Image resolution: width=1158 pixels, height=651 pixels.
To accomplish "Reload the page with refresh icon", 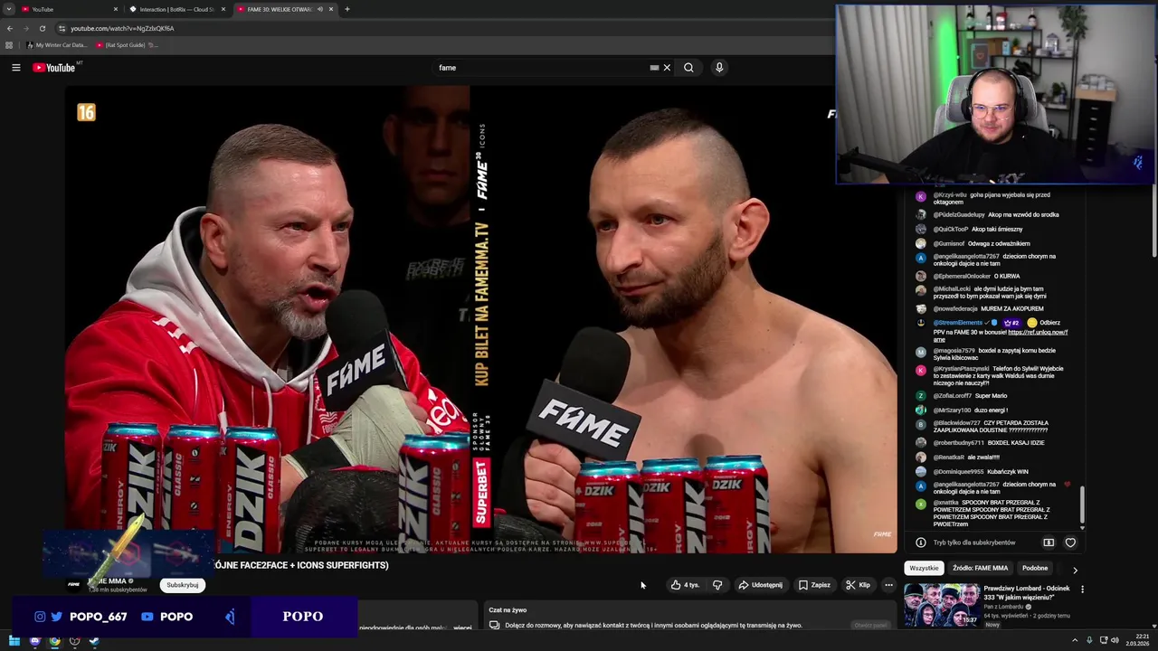I will pos(42,28).
